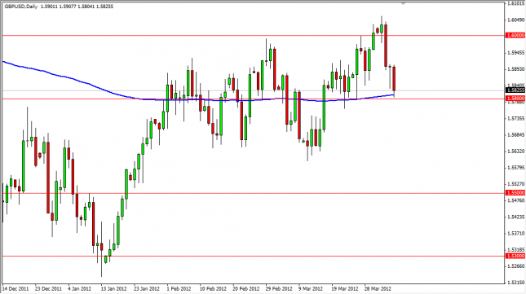Image resolution: width=526 pixels, height=294 pixels.
Task: Click the 1.52660 price axis label
Action: 516,266
